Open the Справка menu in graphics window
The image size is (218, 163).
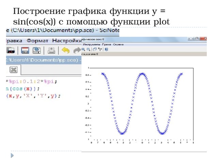118,44
